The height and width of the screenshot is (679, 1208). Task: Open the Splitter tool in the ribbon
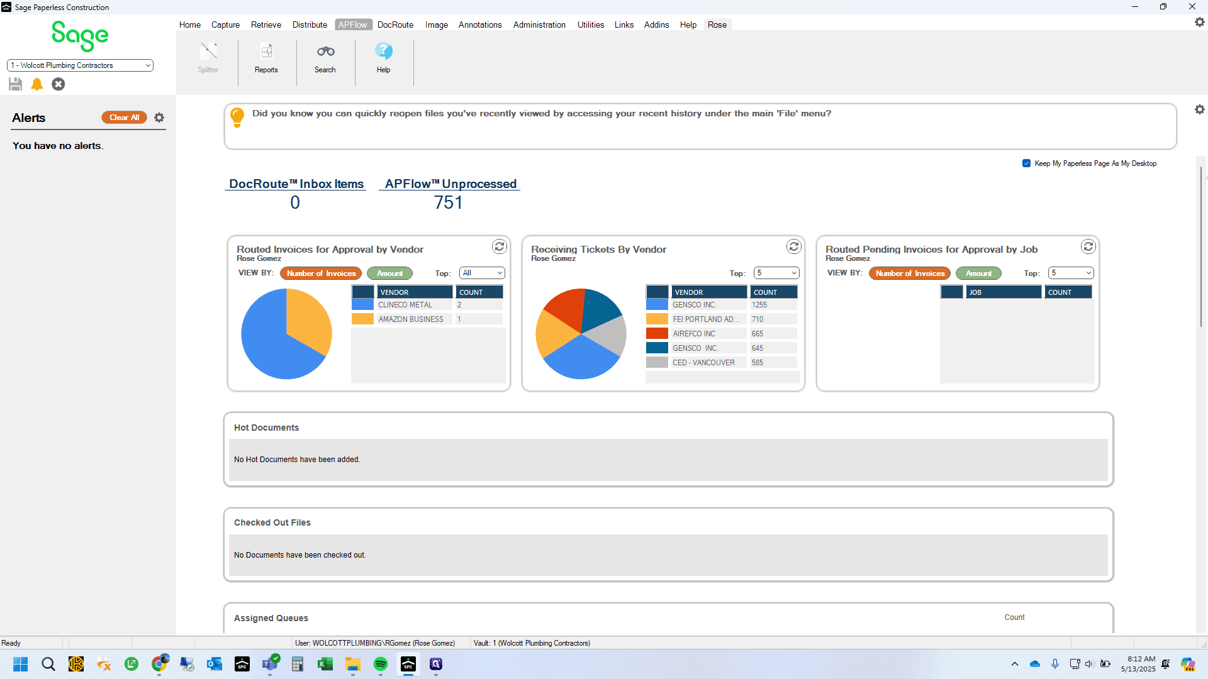[x=208, y=58]
